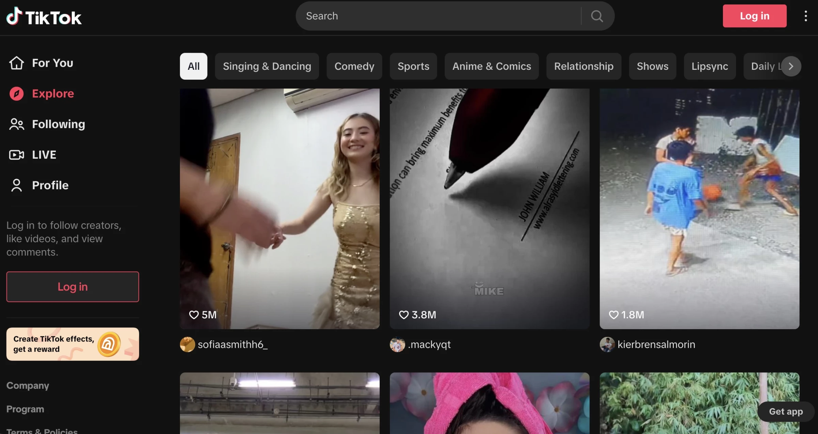Open the pen lettering video
This screenshot has height=434, width=818.
(490, 209)
